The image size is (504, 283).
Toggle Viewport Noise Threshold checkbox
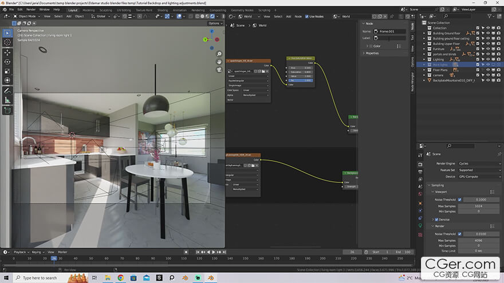[460, 200]
